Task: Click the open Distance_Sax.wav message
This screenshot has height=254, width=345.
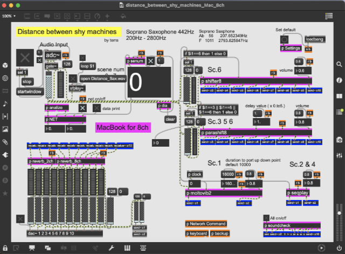Action: [102, 78]
